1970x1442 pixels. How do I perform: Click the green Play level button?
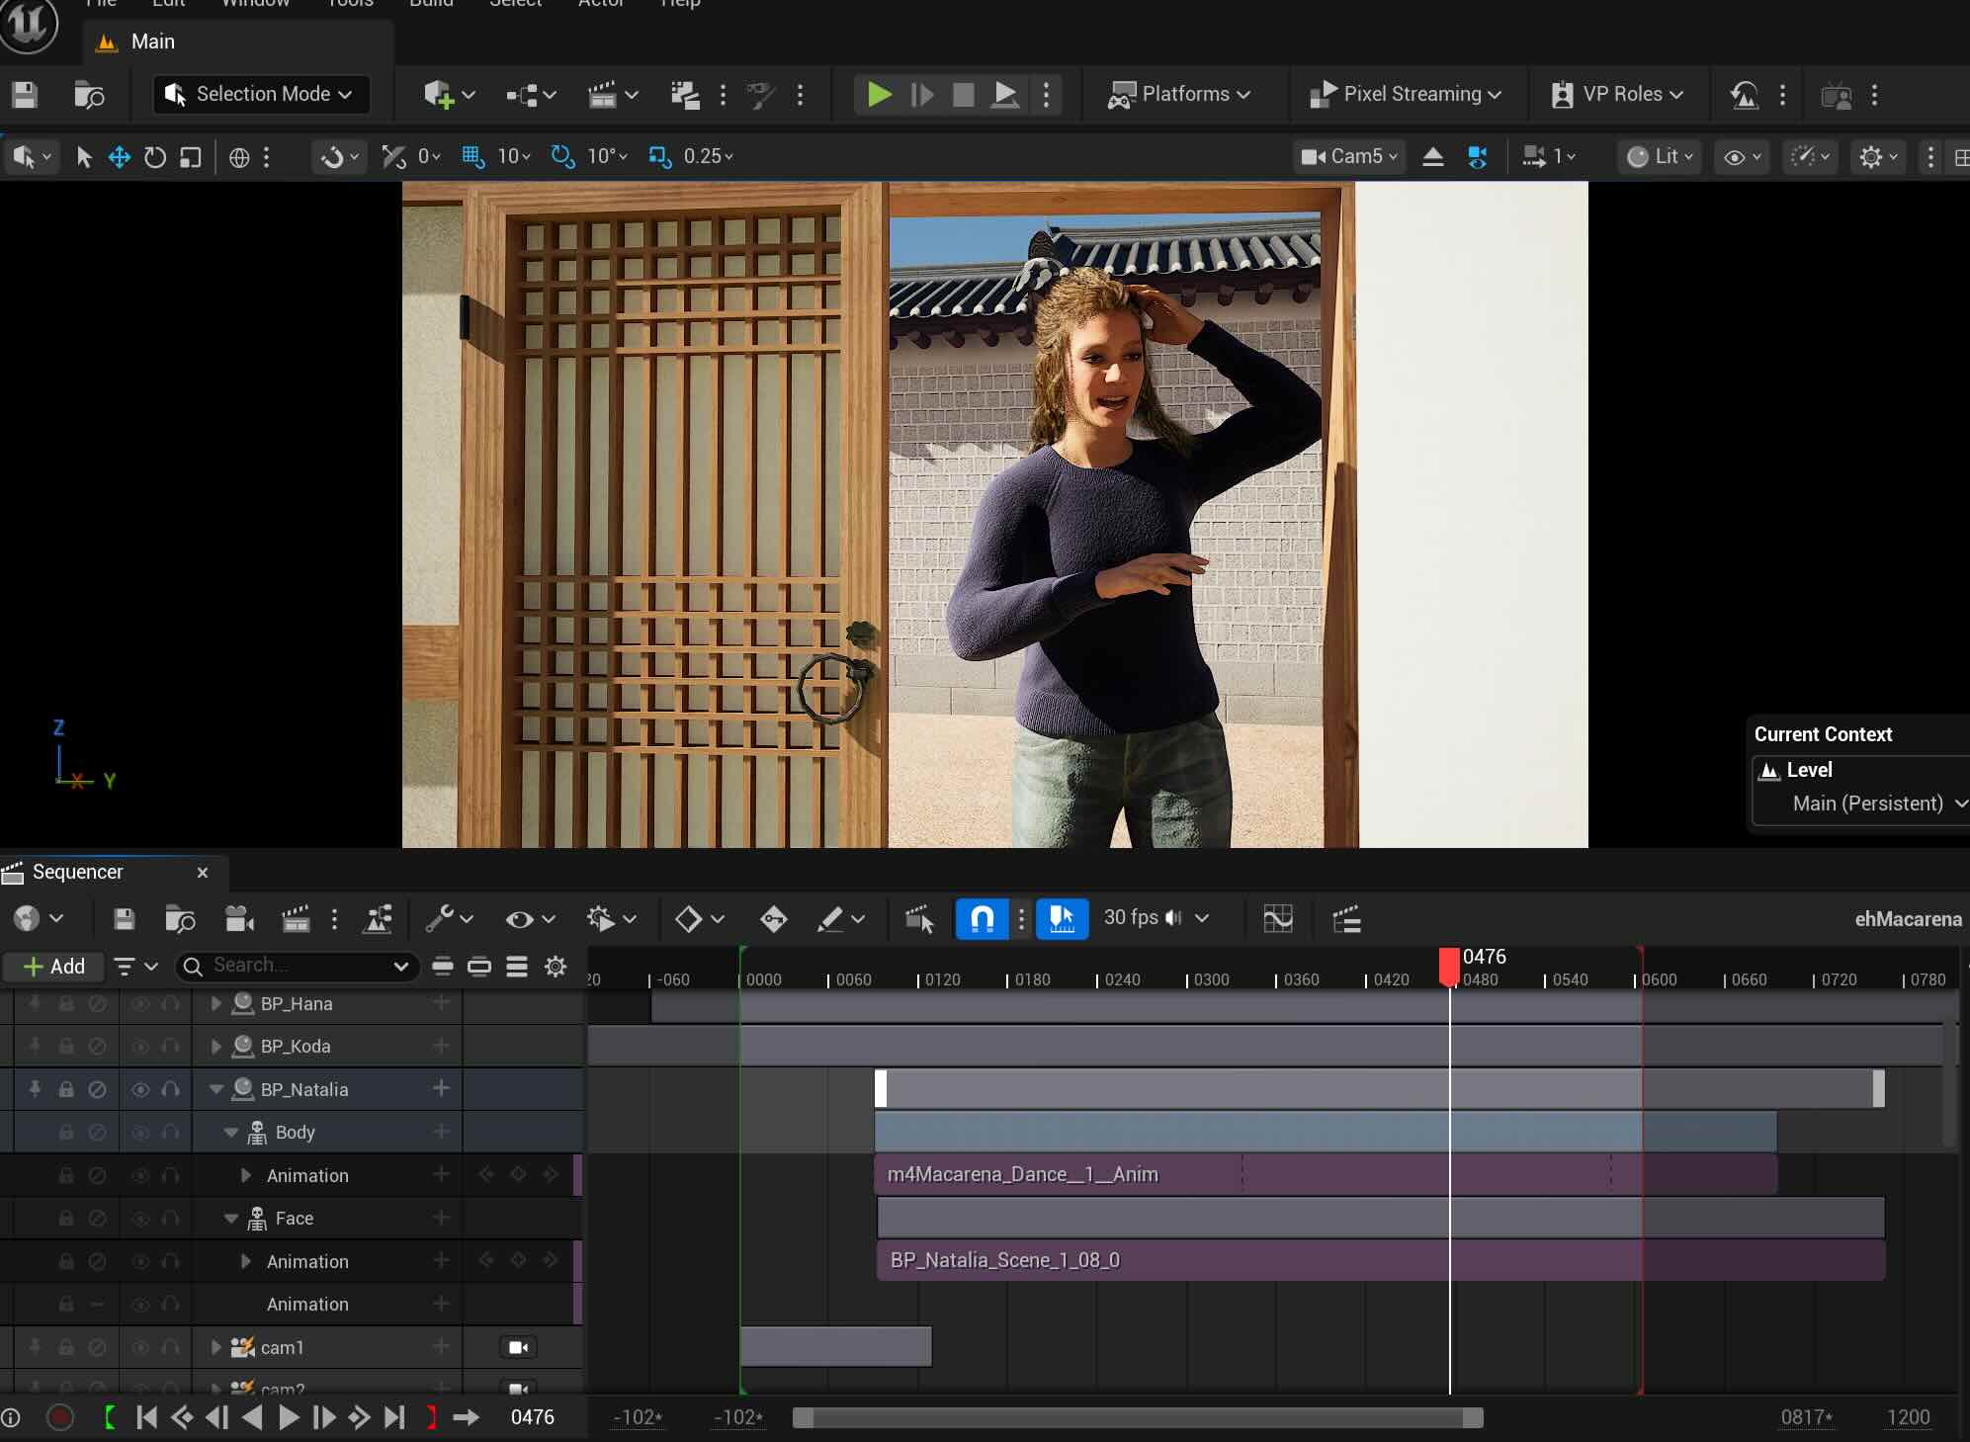[x=878, y=95]
